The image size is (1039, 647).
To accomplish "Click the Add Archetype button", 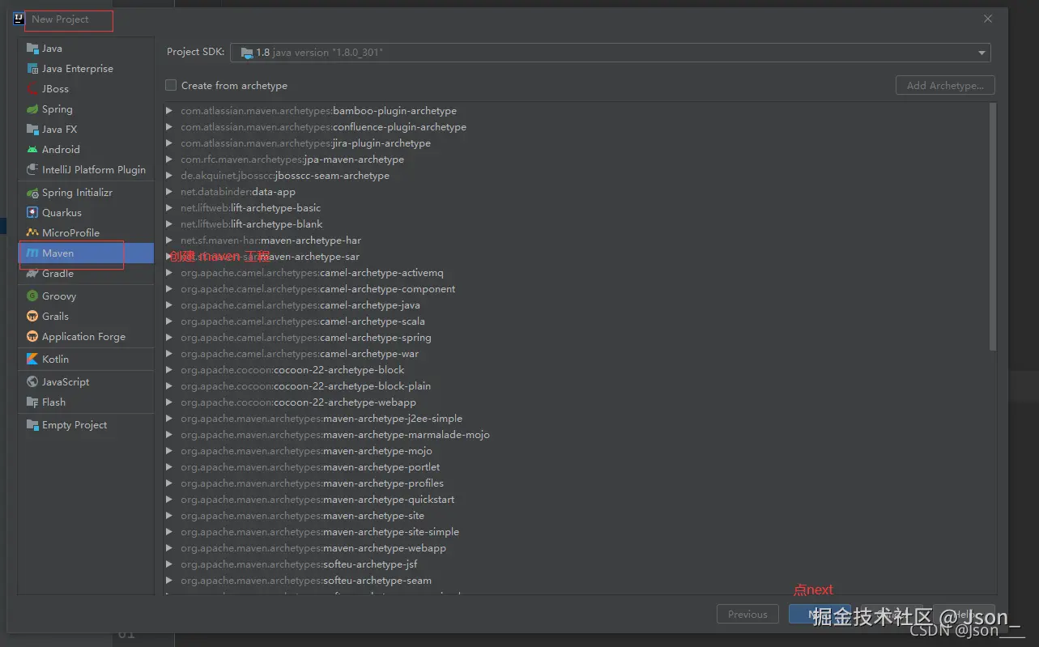I will 945,86.
